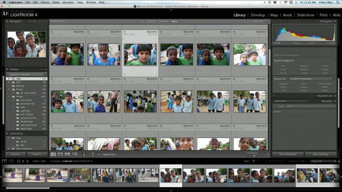Switch to Grid view in toolbar

coord(53,154)
